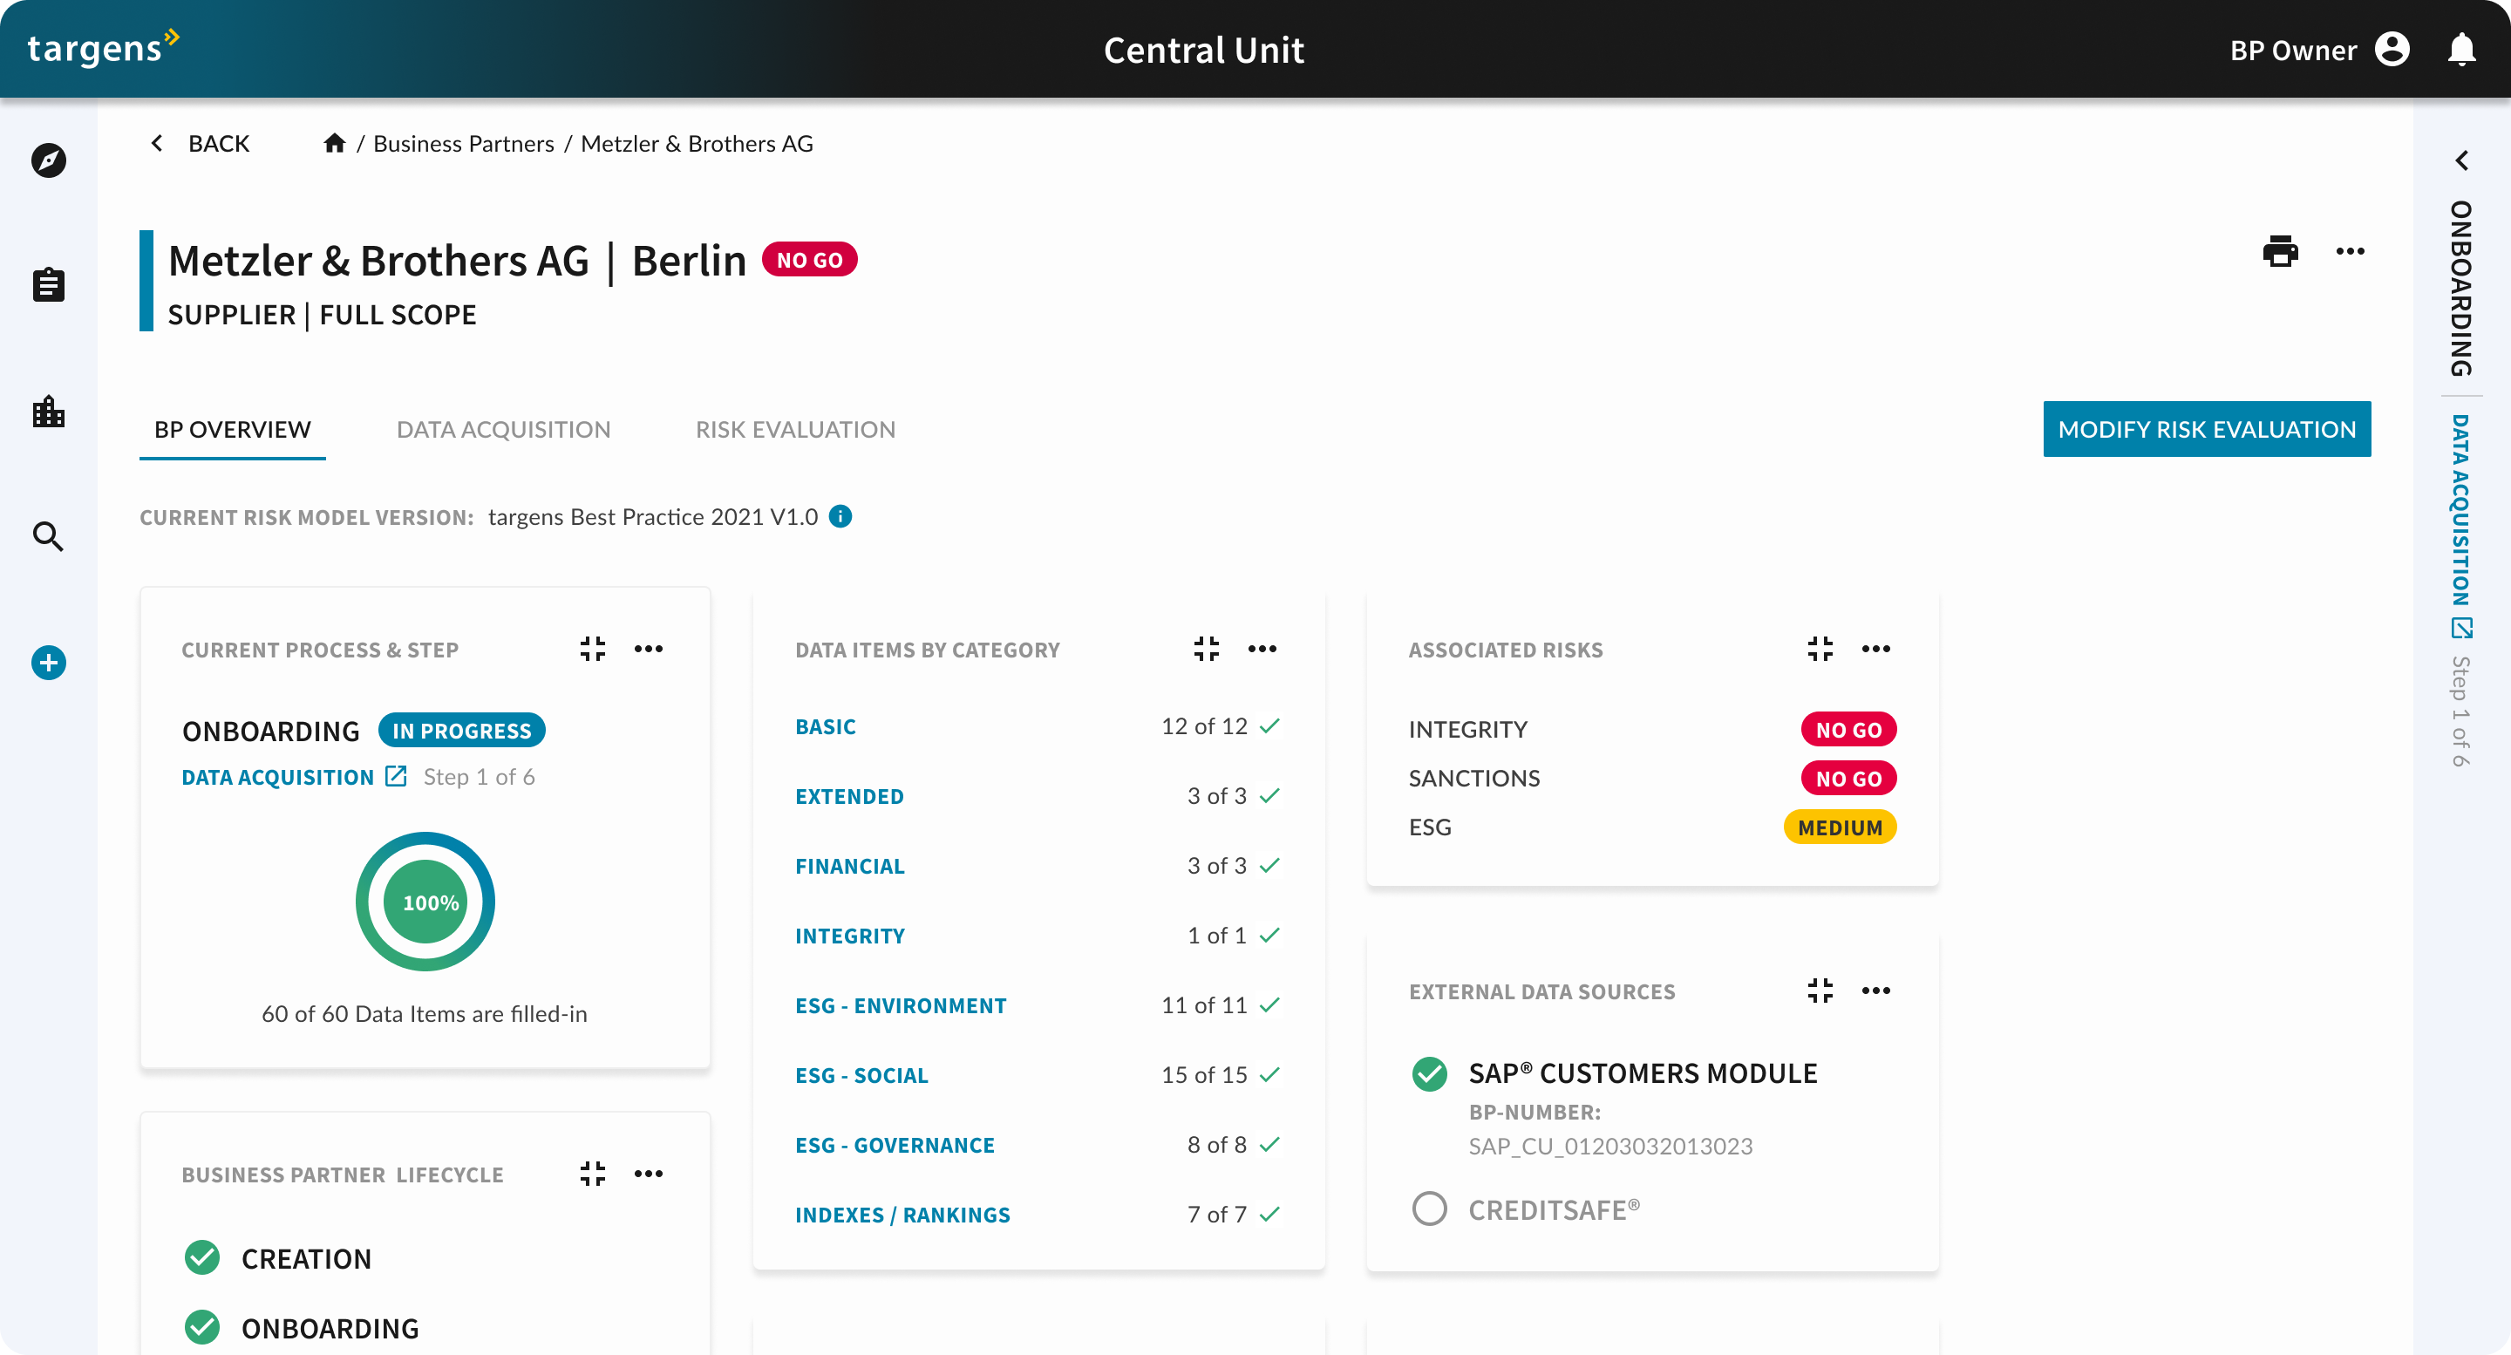
Task: Switch to Risk Evaluation tab
Action: click(795, 430)
